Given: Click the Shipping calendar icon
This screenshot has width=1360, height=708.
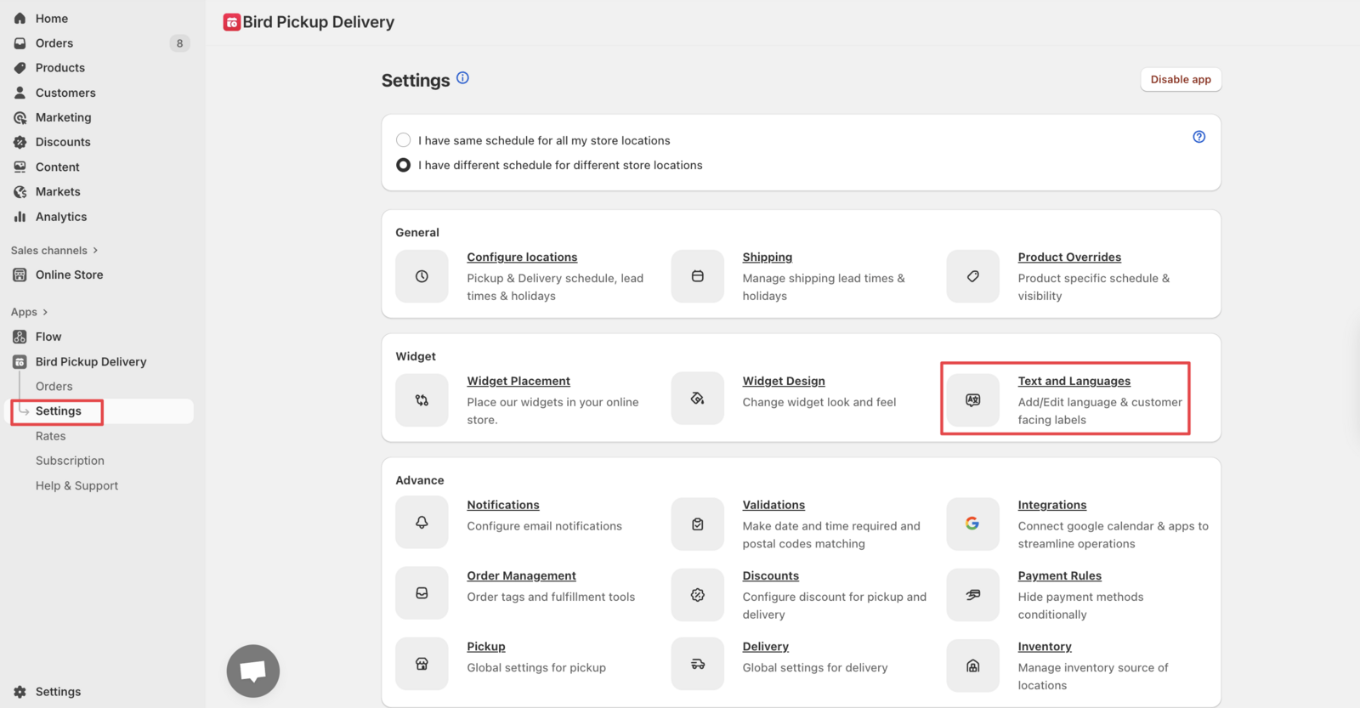Looking at the screenshot, I should click(x=697, y=276).
